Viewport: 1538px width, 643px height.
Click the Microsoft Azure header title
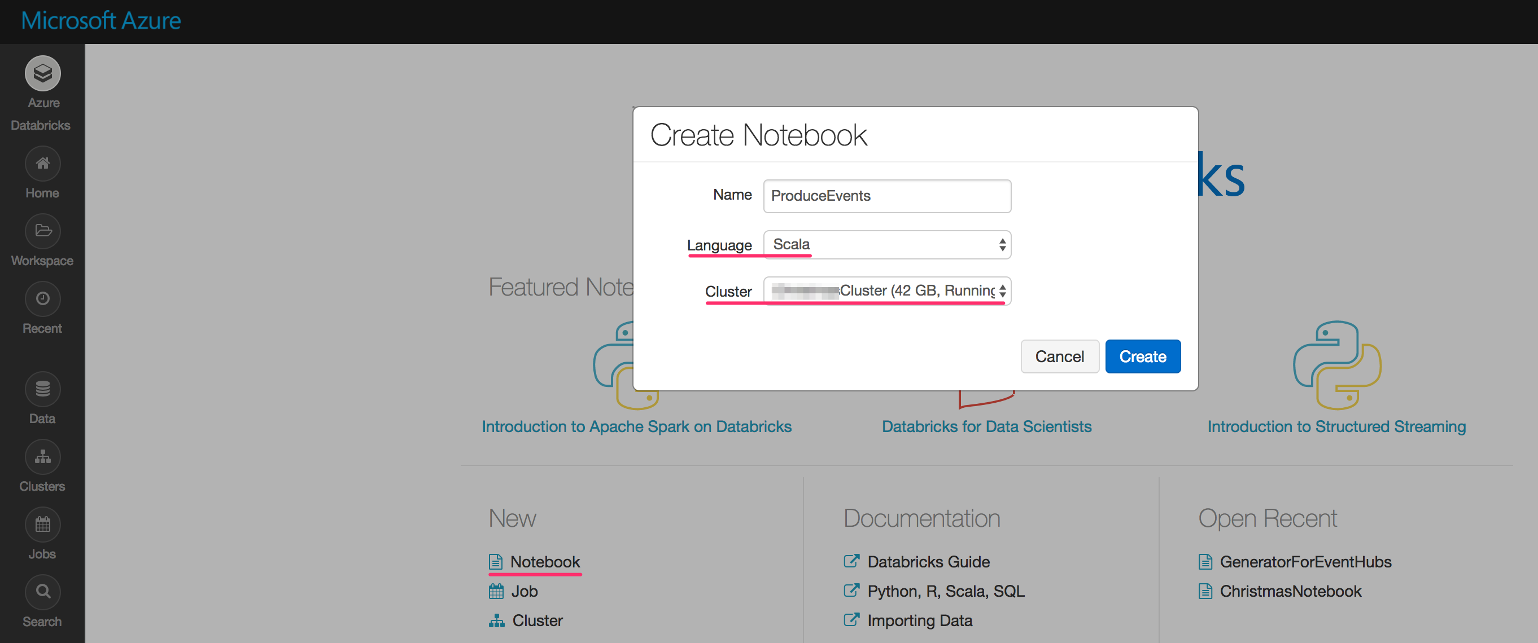pyautogui.click(x=101, y=21)
